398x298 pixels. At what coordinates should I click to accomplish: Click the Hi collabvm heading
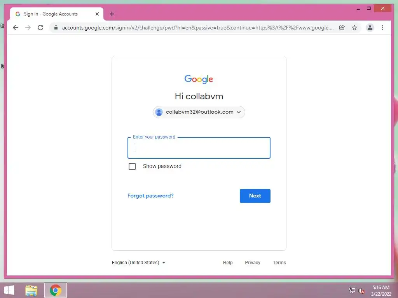(199, 96)
